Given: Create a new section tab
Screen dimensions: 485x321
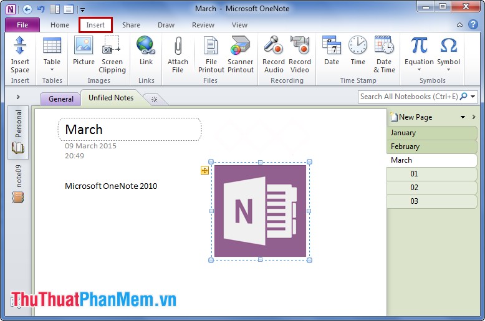Looking at the screenshot, I should pyautogui.click(x=154, y=99).
